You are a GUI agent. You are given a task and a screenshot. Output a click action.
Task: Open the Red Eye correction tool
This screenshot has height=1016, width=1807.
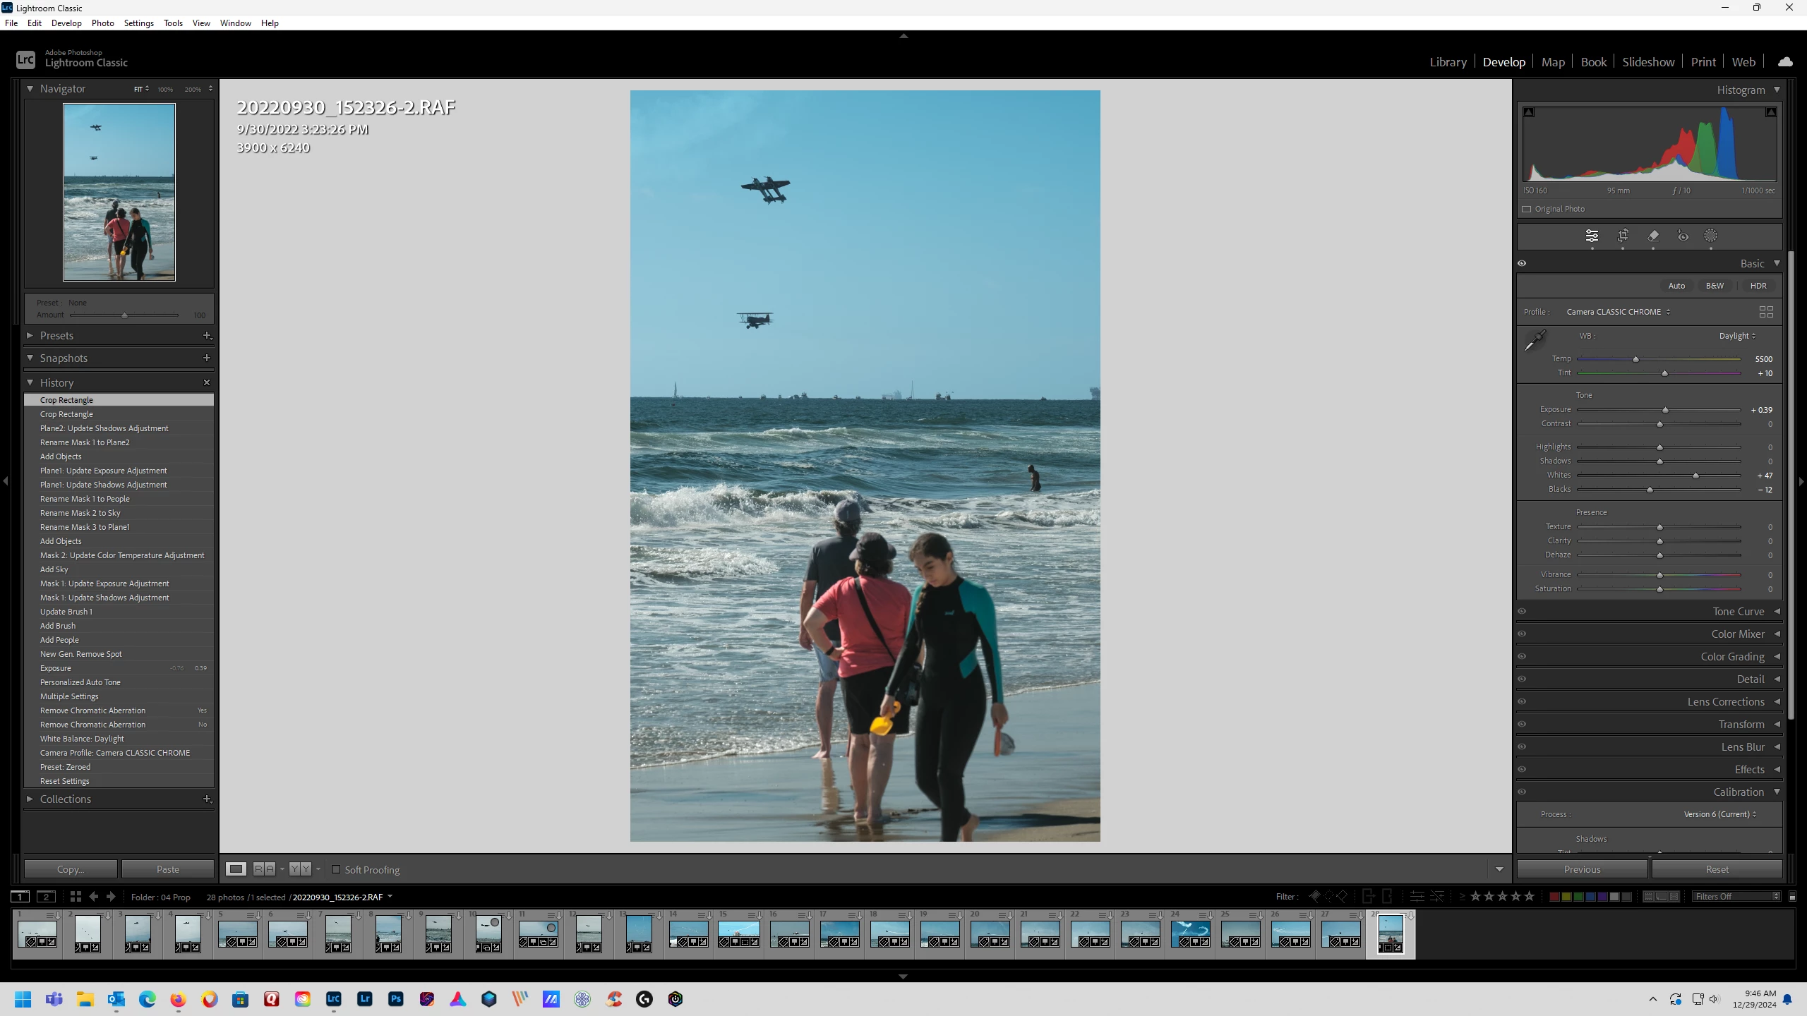(x=1683, y=236)
